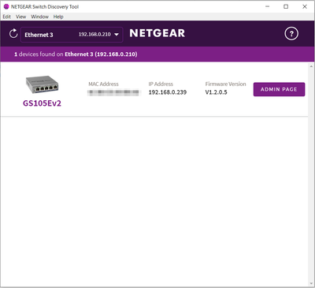
Task: Open the View menu
Action: (20, 17)
